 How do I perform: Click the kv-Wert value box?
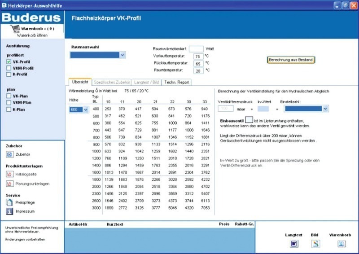point(263,109)
